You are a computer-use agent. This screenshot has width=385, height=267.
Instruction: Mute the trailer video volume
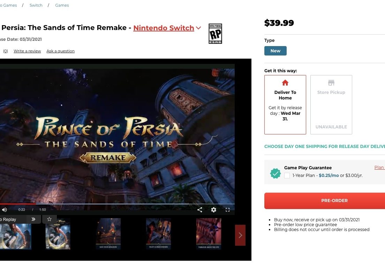coord(5,210)
